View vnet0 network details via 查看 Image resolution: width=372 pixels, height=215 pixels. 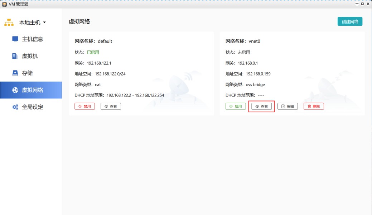261,106
